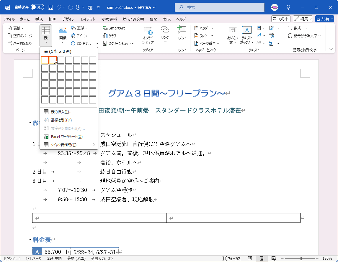Click the 検索 search box

(219, 7)
